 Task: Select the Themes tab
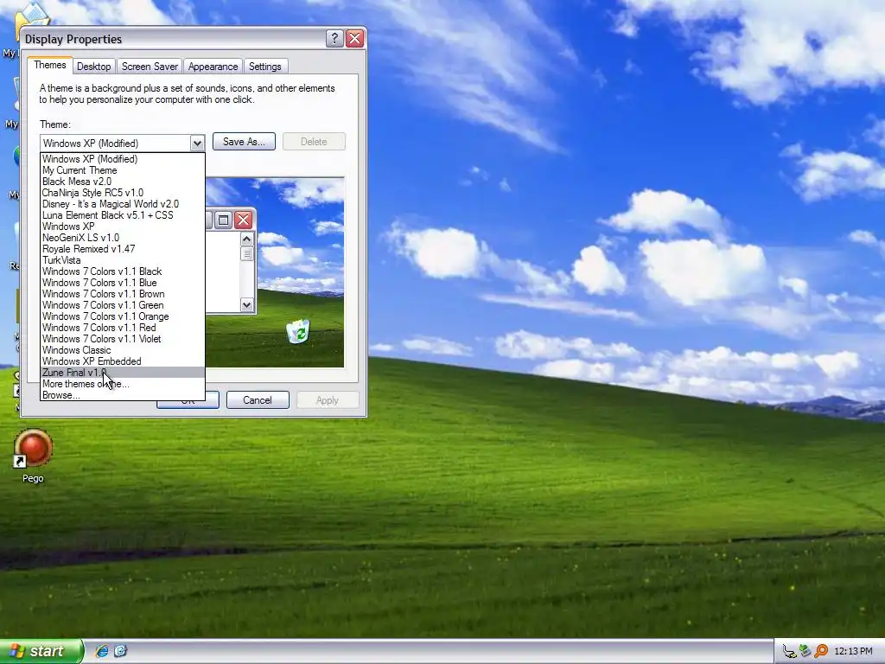coord(49,65)
